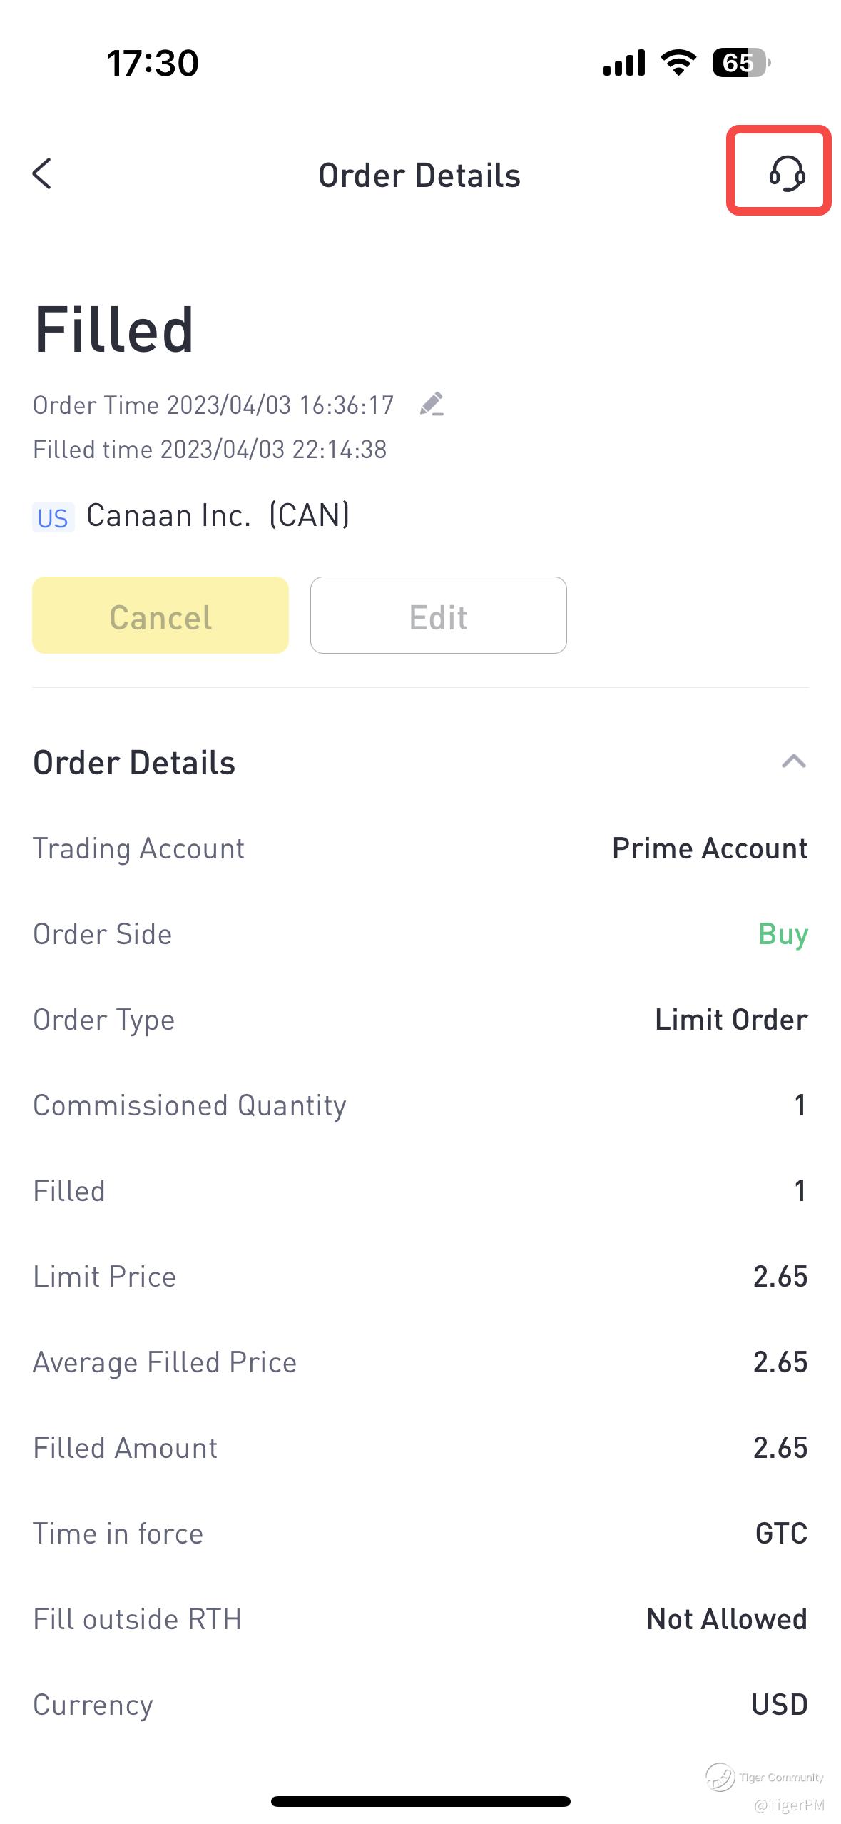This screenshot has width=841, height=1824.
Task: Tap the Prime Account value
Action: pyautogui.click(x=709, y=848)
